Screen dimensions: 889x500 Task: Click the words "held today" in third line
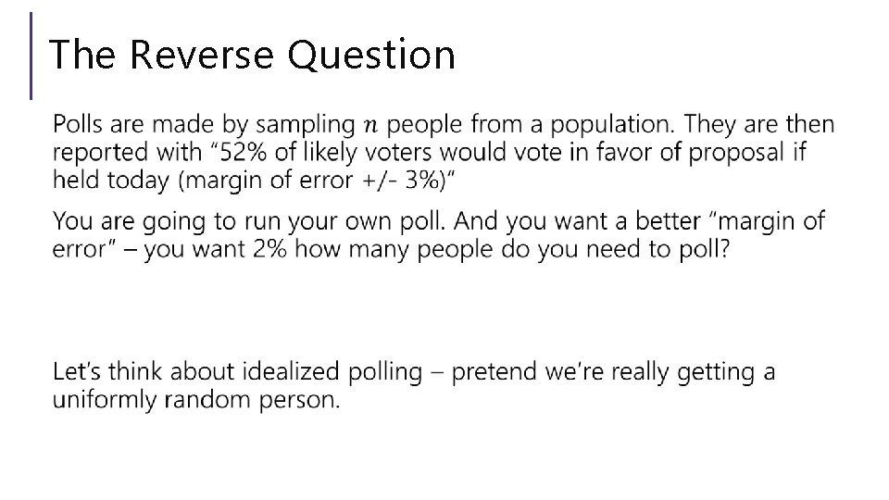[x=111, y=181]
